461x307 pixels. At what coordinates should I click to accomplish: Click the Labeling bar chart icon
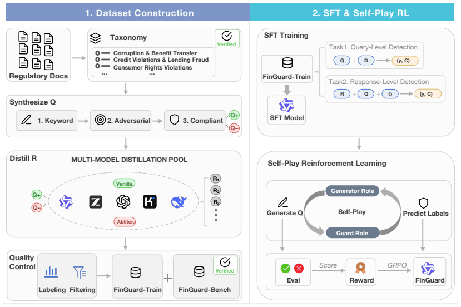(x=51, y=272)
